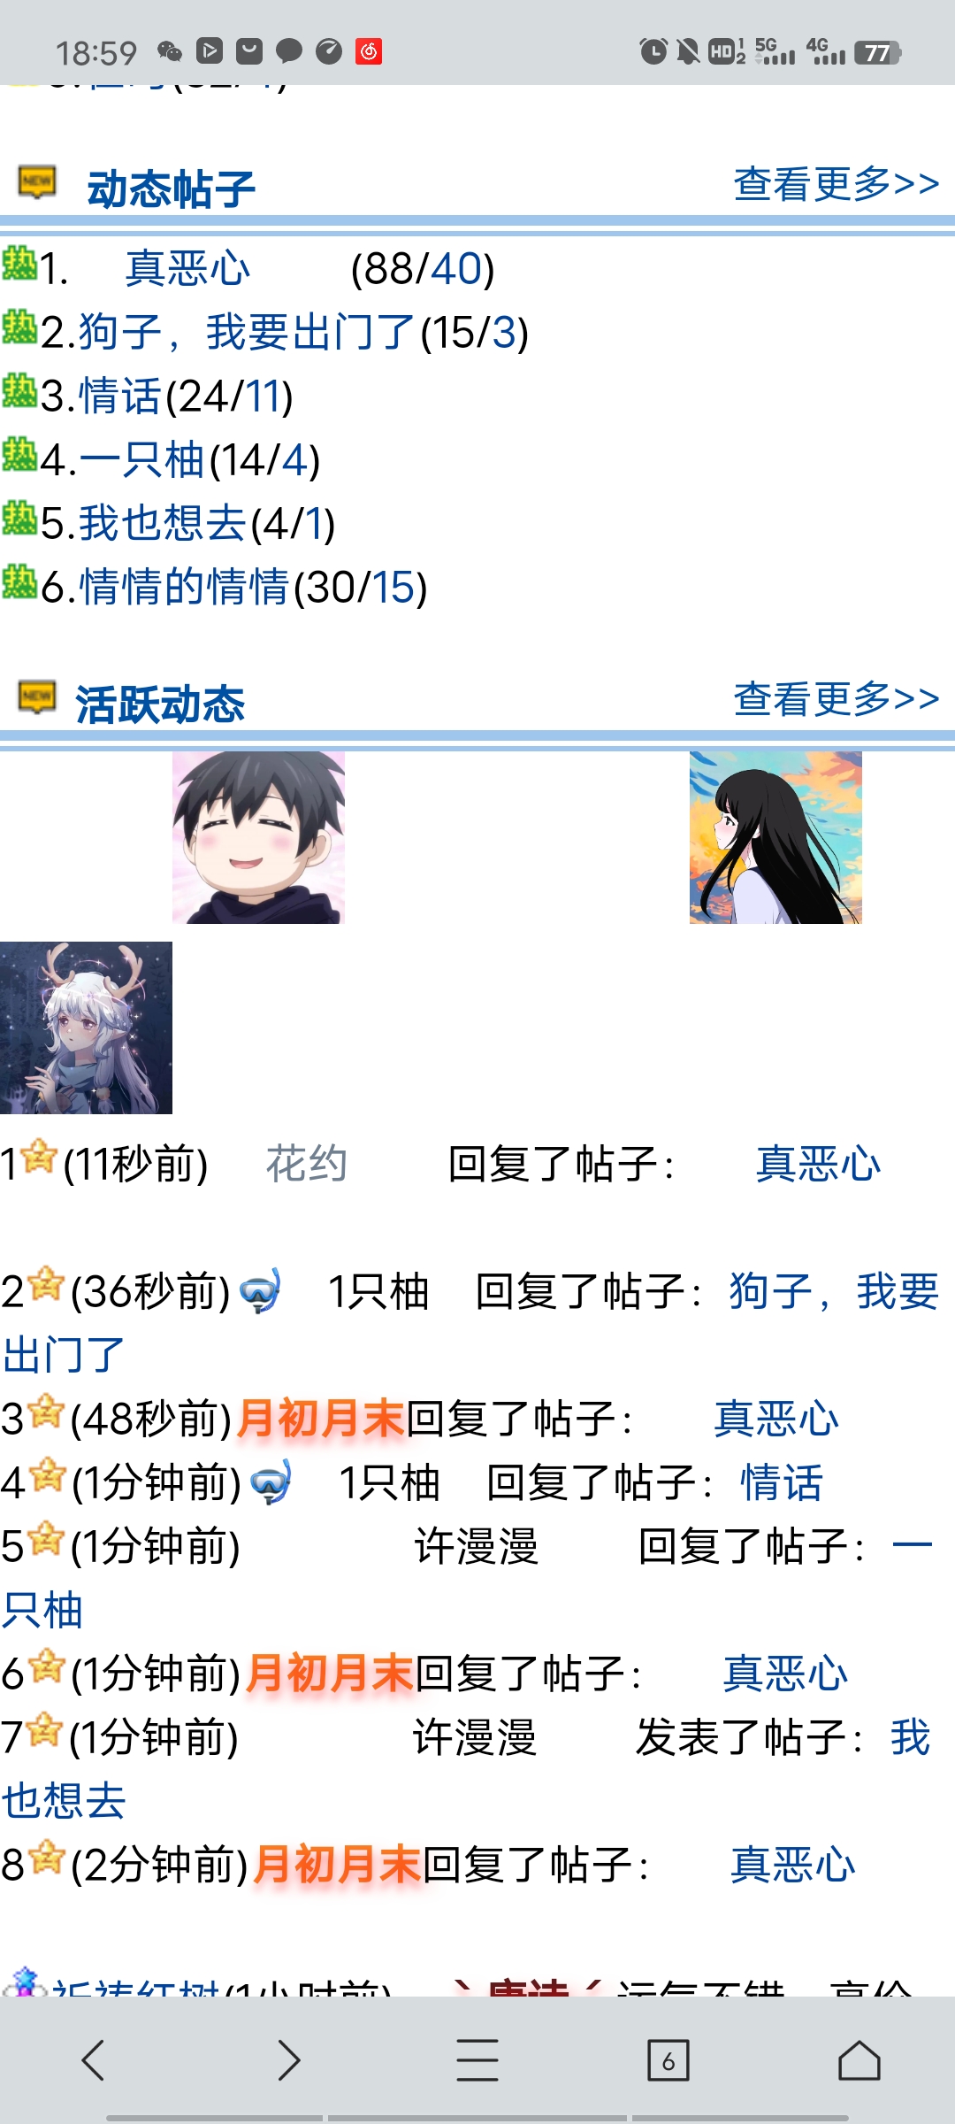View the smiling boy avatar
Screen dimensions: 955x2124
pyautogui.click(x=258, y=837)
